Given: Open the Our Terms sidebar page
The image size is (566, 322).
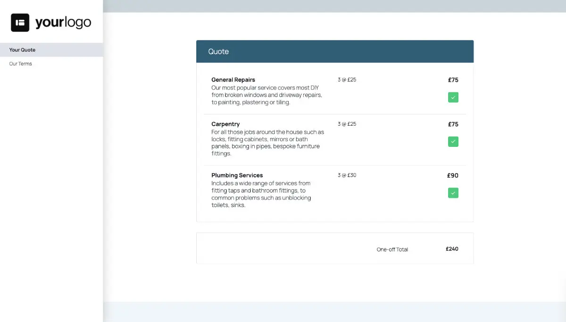Looking at the screenshot, I should (21, 64).
